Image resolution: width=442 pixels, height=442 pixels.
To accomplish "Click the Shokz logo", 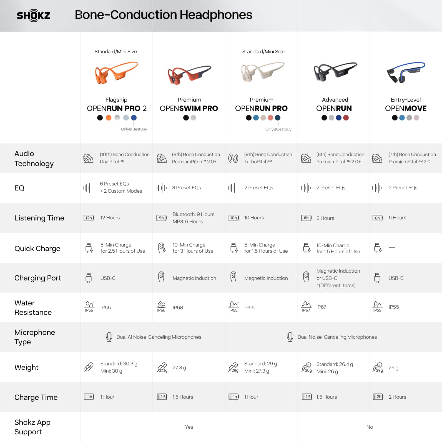I will (x=34, y=16).
